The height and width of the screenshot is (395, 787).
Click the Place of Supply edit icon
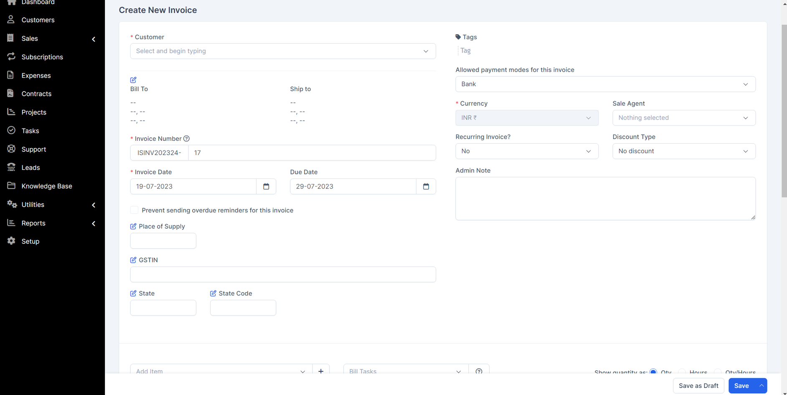click(x=133, y=226)
